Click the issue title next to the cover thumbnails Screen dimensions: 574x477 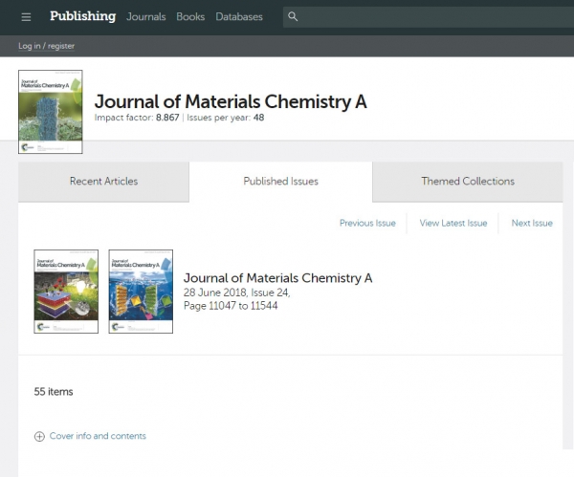tap(277, 278)
